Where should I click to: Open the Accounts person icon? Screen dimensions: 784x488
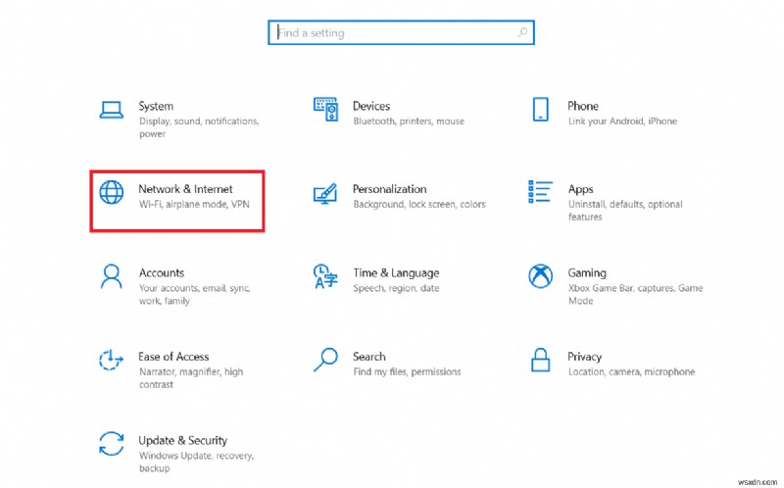(x=112, y=275)
